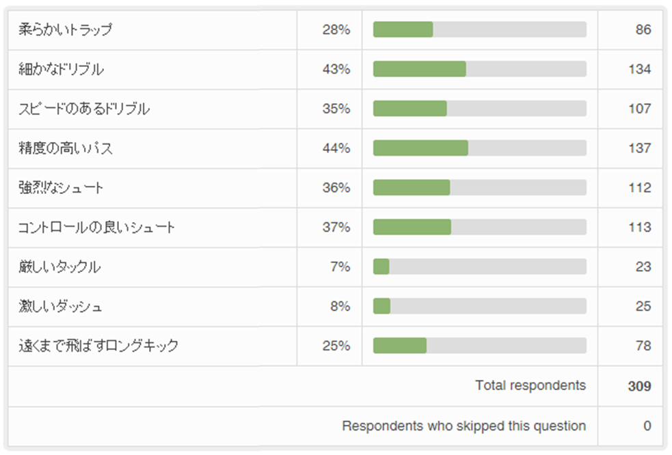The image size is (672, 455).
Task: Click the response count 86
Action: tap(643, 30)
